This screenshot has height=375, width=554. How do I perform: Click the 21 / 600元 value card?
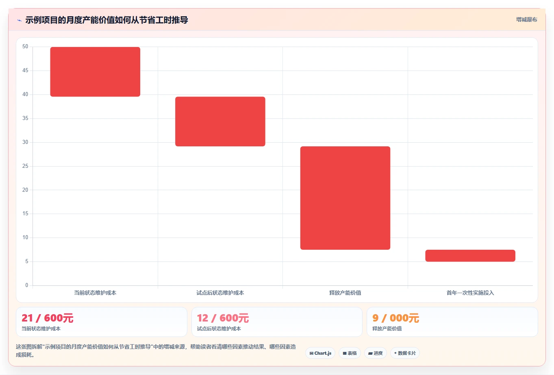click(x=102, y=322)
